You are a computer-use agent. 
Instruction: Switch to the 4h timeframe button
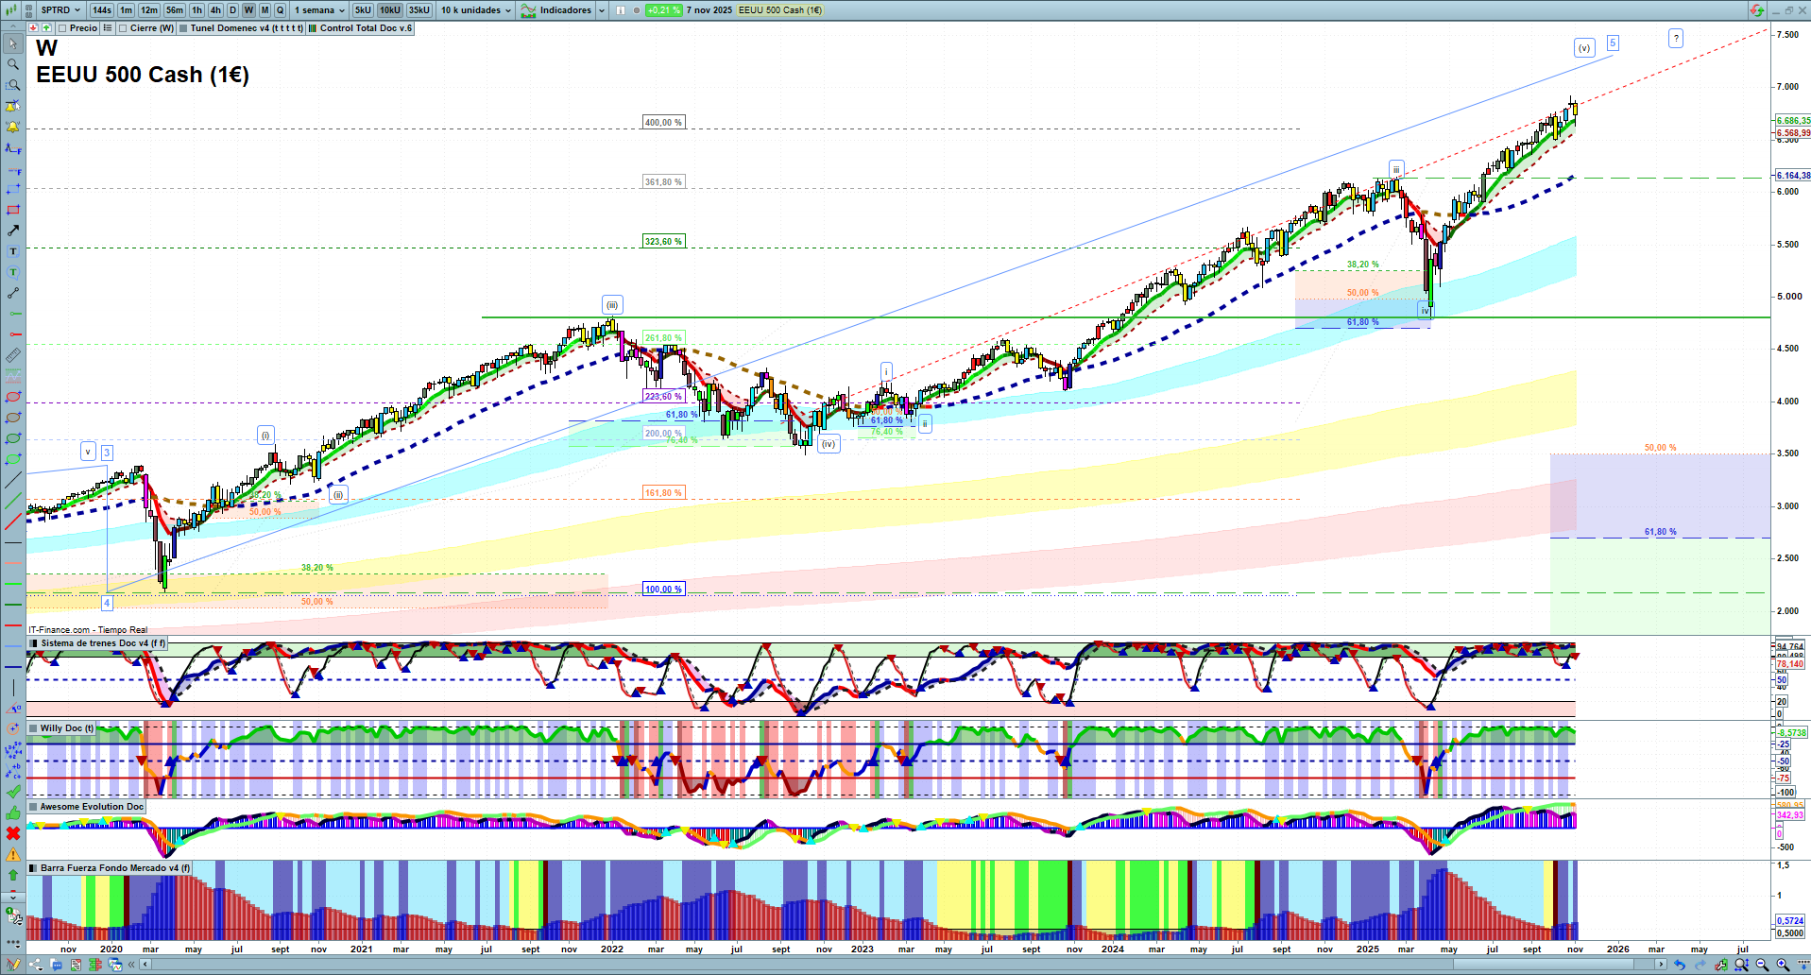215,10
